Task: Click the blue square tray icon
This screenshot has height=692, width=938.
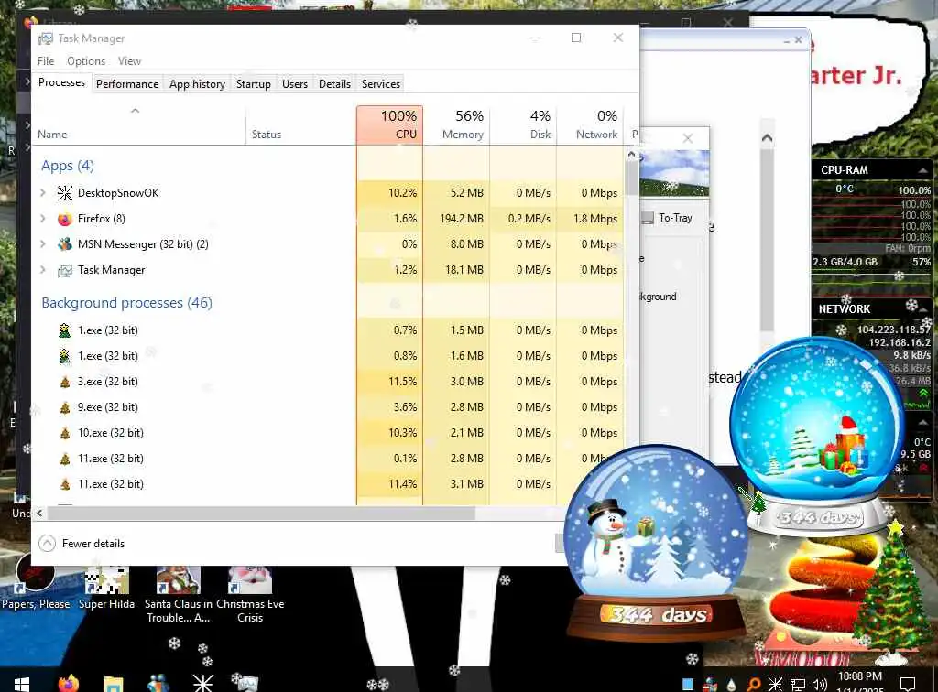Action: point(688,685)
